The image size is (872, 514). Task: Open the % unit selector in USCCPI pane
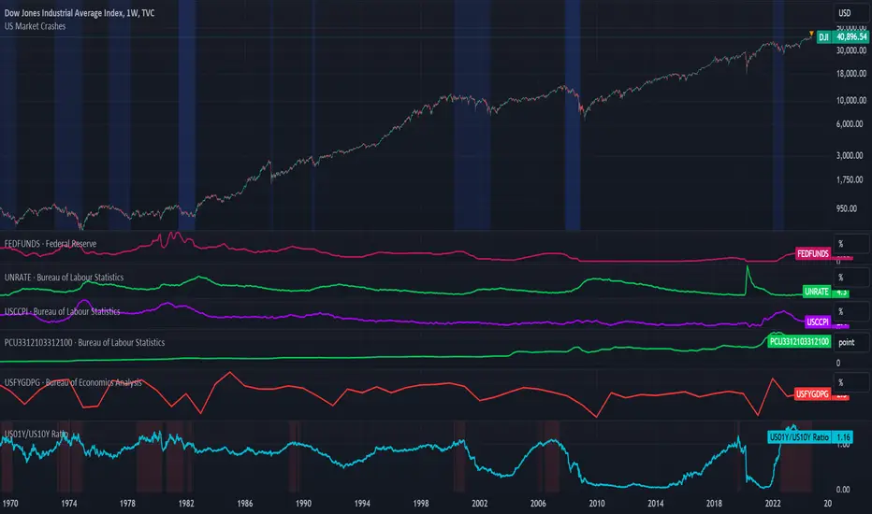coord(850,311)
